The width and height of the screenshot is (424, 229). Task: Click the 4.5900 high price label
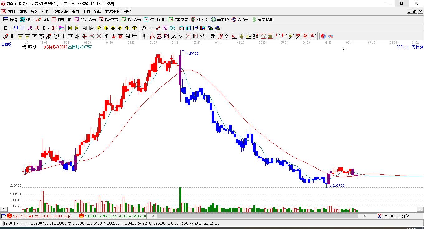click(x=192, y=54)
